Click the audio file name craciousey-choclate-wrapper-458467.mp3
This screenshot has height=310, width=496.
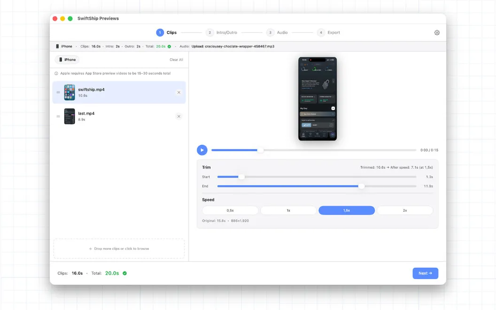[240, 46]
